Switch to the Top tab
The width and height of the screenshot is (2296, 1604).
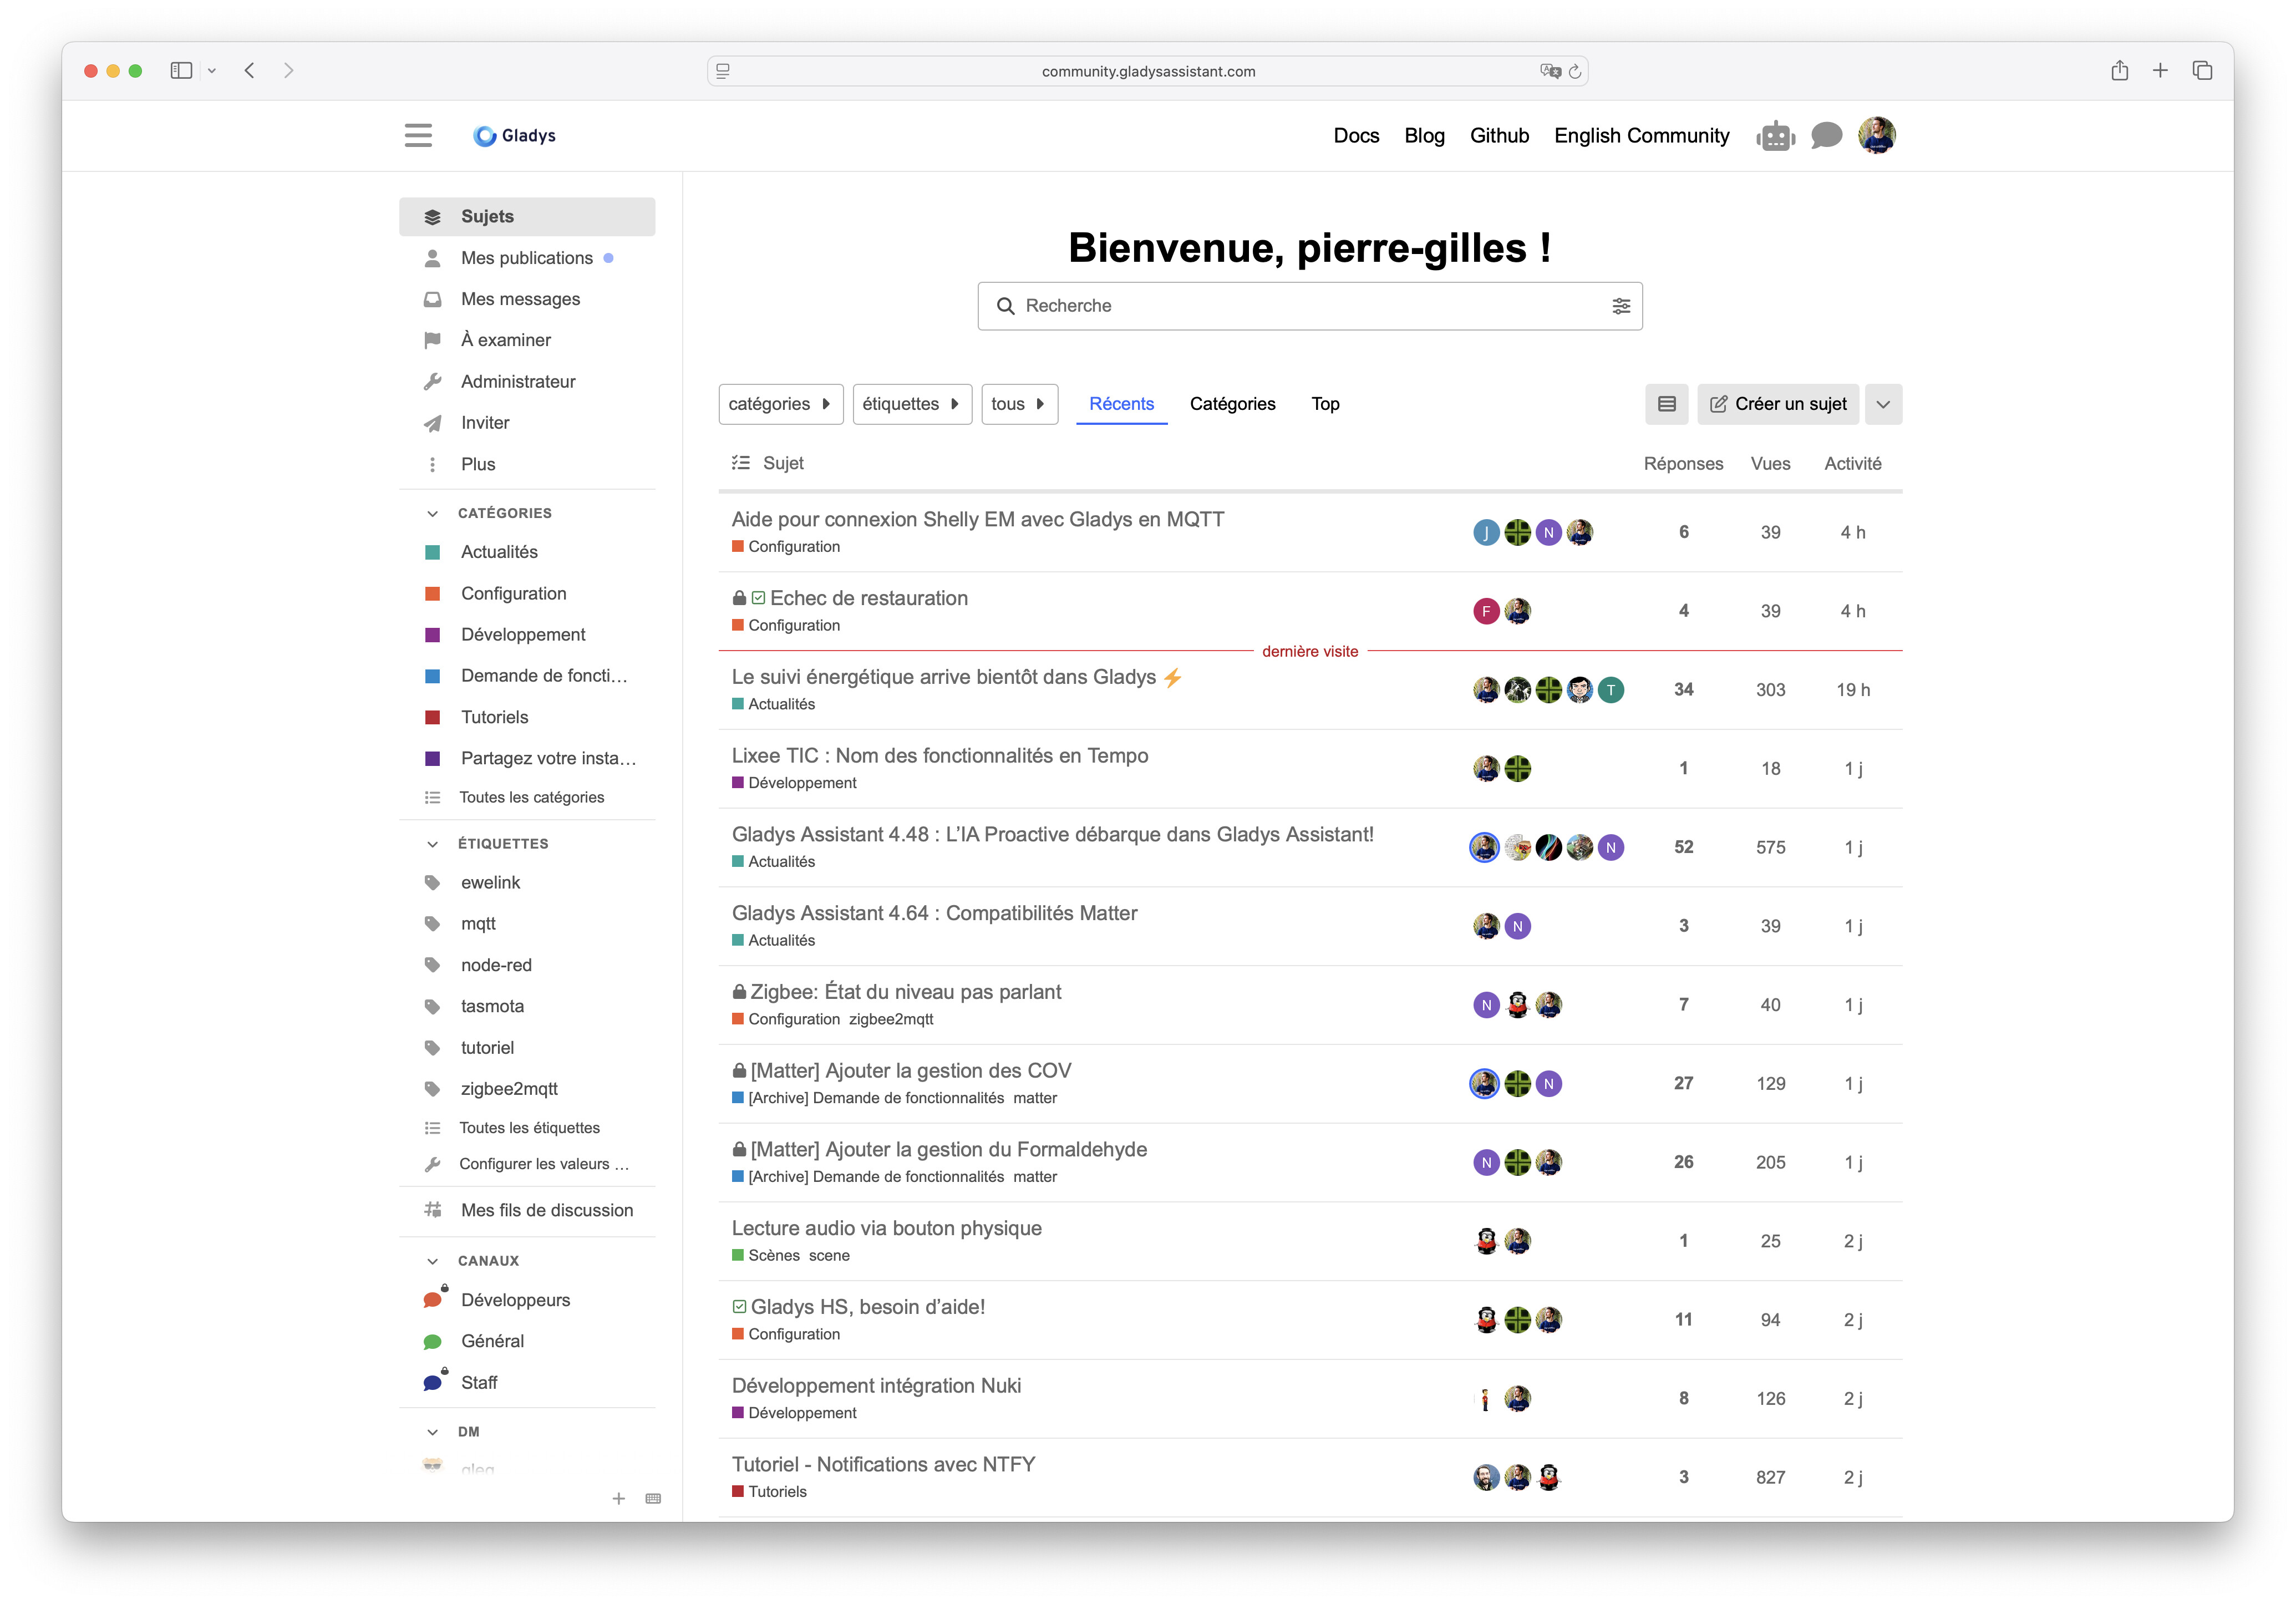coord(1325,404)
